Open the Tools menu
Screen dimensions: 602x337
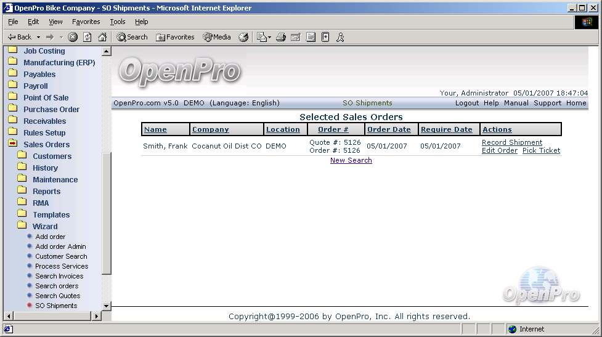coord(117,22)
